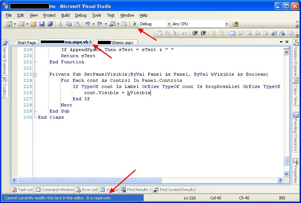Move to the previous bookmark
This screenshot has height=203, width=301.
pos(241,33)
